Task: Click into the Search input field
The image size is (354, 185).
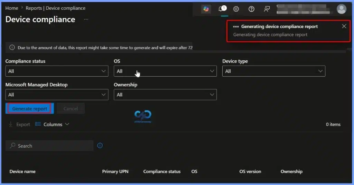Action: coord(49,146)
